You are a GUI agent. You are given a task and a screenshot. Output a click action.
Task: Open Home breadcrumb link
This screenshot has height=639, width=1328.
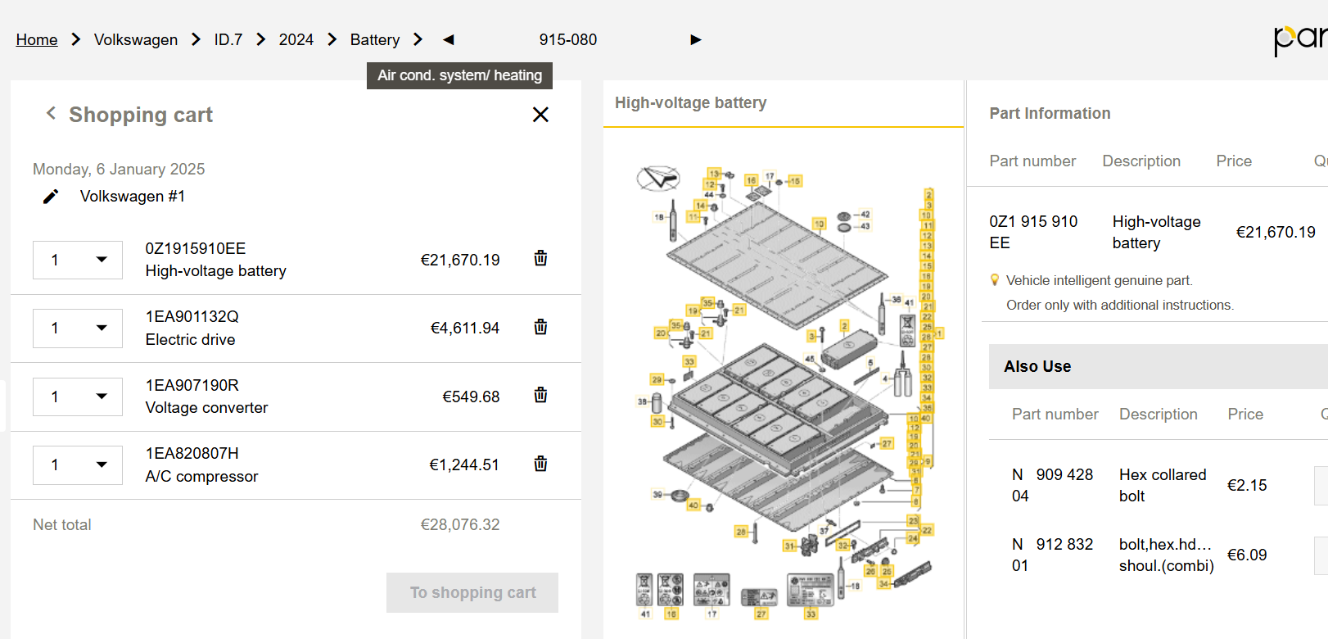37,39
